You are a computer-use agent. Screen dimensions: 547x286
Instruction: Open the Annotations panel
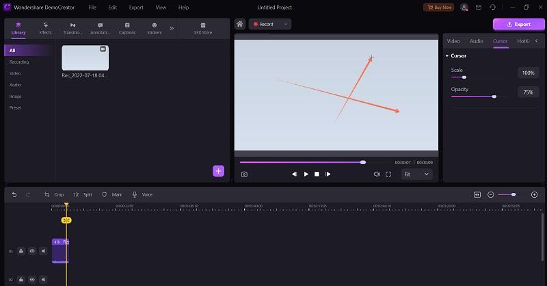coord(100,28)
